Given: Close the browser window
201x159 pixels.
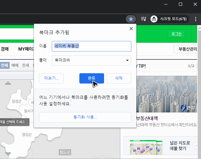Looking at the screenshot, I should (x=195, y=4).
